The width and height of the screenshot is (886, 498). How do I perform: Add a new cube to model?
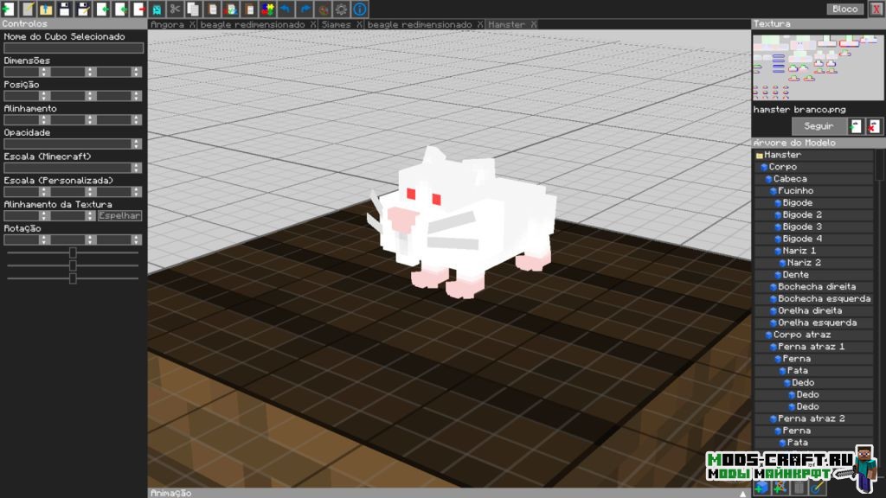point(761,488)
